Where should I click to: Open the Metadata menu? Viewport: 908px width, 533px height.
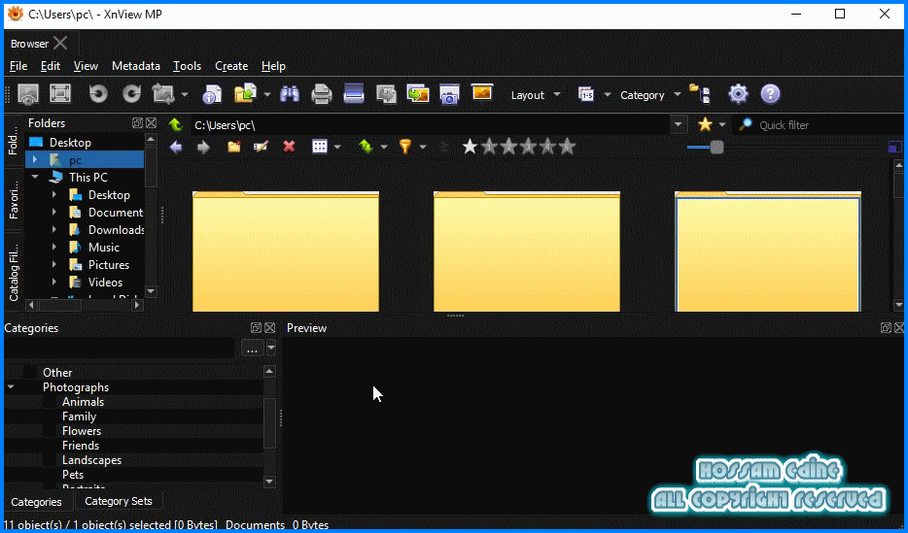136,66
